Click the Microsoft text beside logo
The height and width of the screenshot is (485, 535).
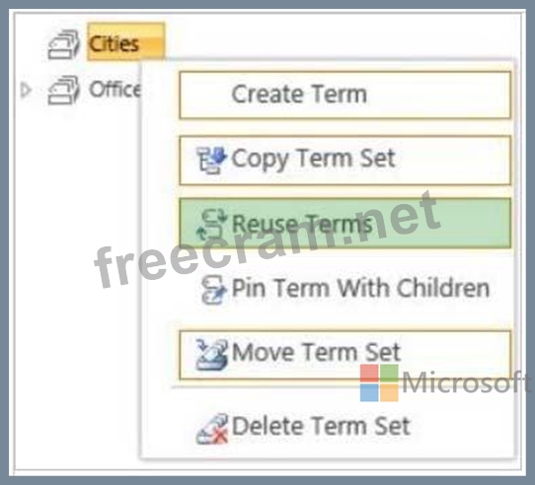466,381
